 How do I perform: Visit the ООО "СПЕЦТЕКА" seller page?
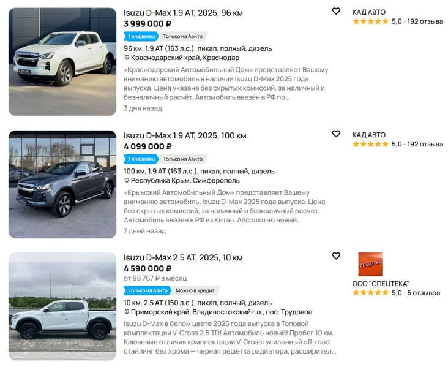pyautogui.click(x=381, y=283)
